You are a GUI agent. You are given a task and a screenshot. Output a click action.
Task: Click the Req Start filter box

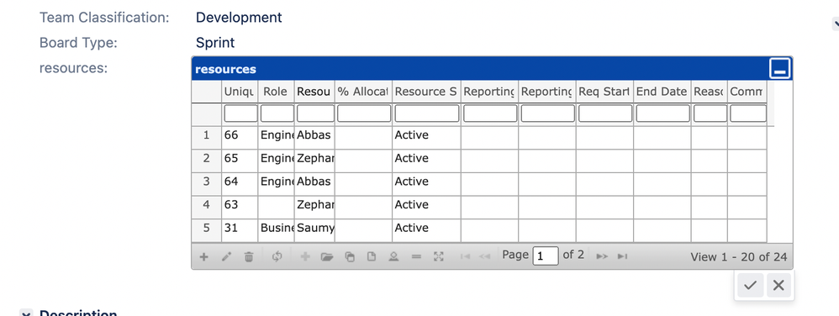(605, 113)
